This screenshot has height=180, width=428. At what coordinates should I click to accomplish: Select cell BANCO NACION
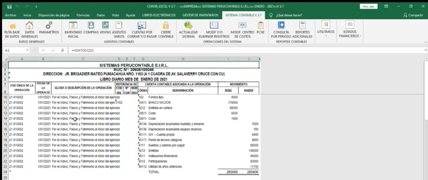pyautogui.click(x=183, y=103)
